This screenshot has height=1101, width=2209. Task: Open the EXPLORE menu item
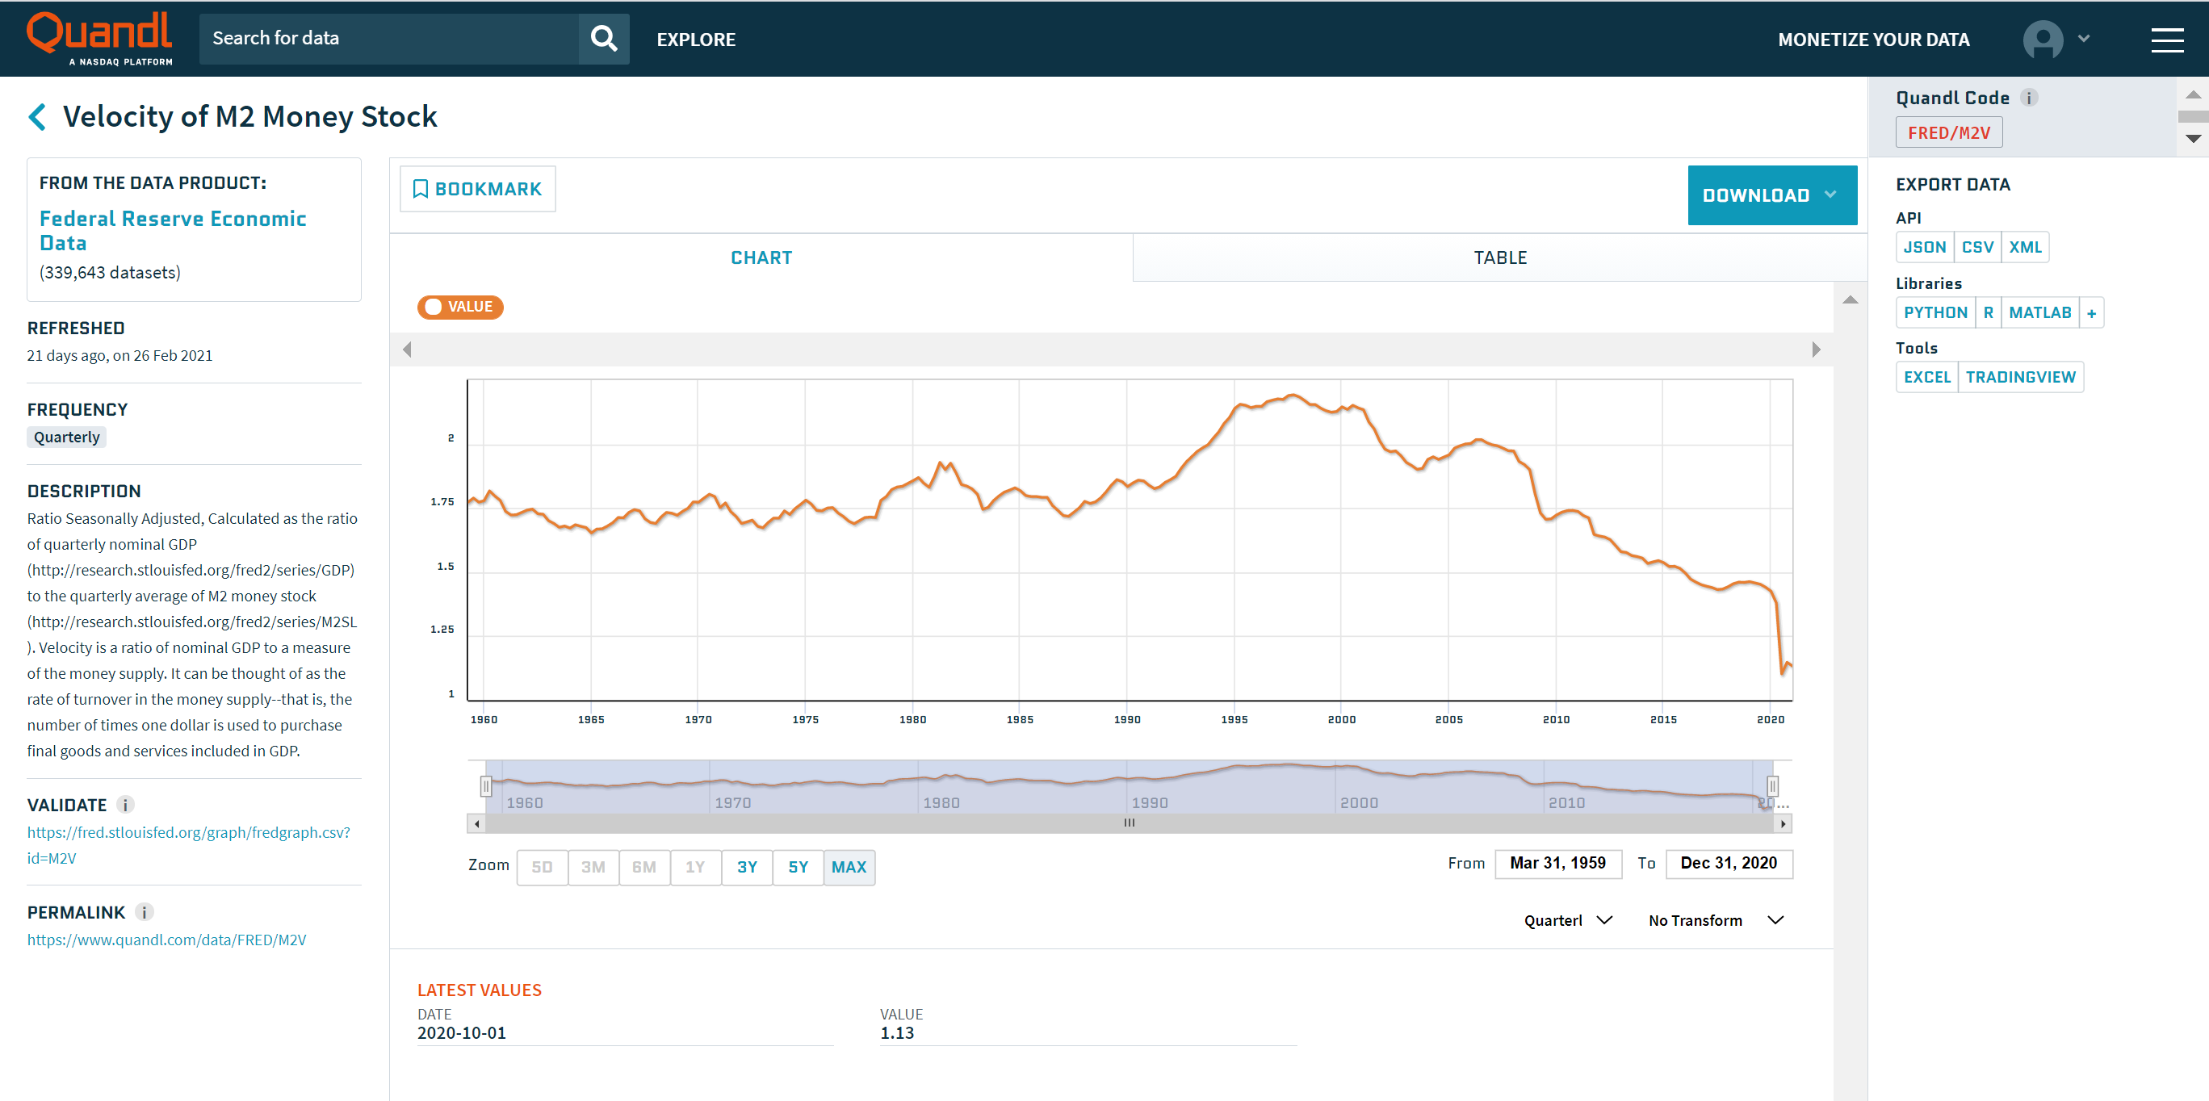695,40
